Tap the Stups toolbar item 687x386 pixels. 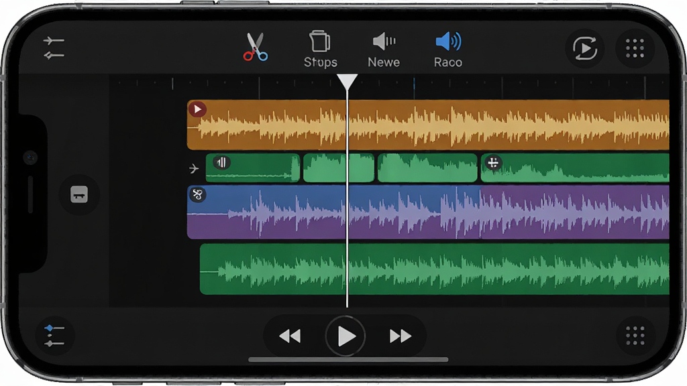coord(320,49)
